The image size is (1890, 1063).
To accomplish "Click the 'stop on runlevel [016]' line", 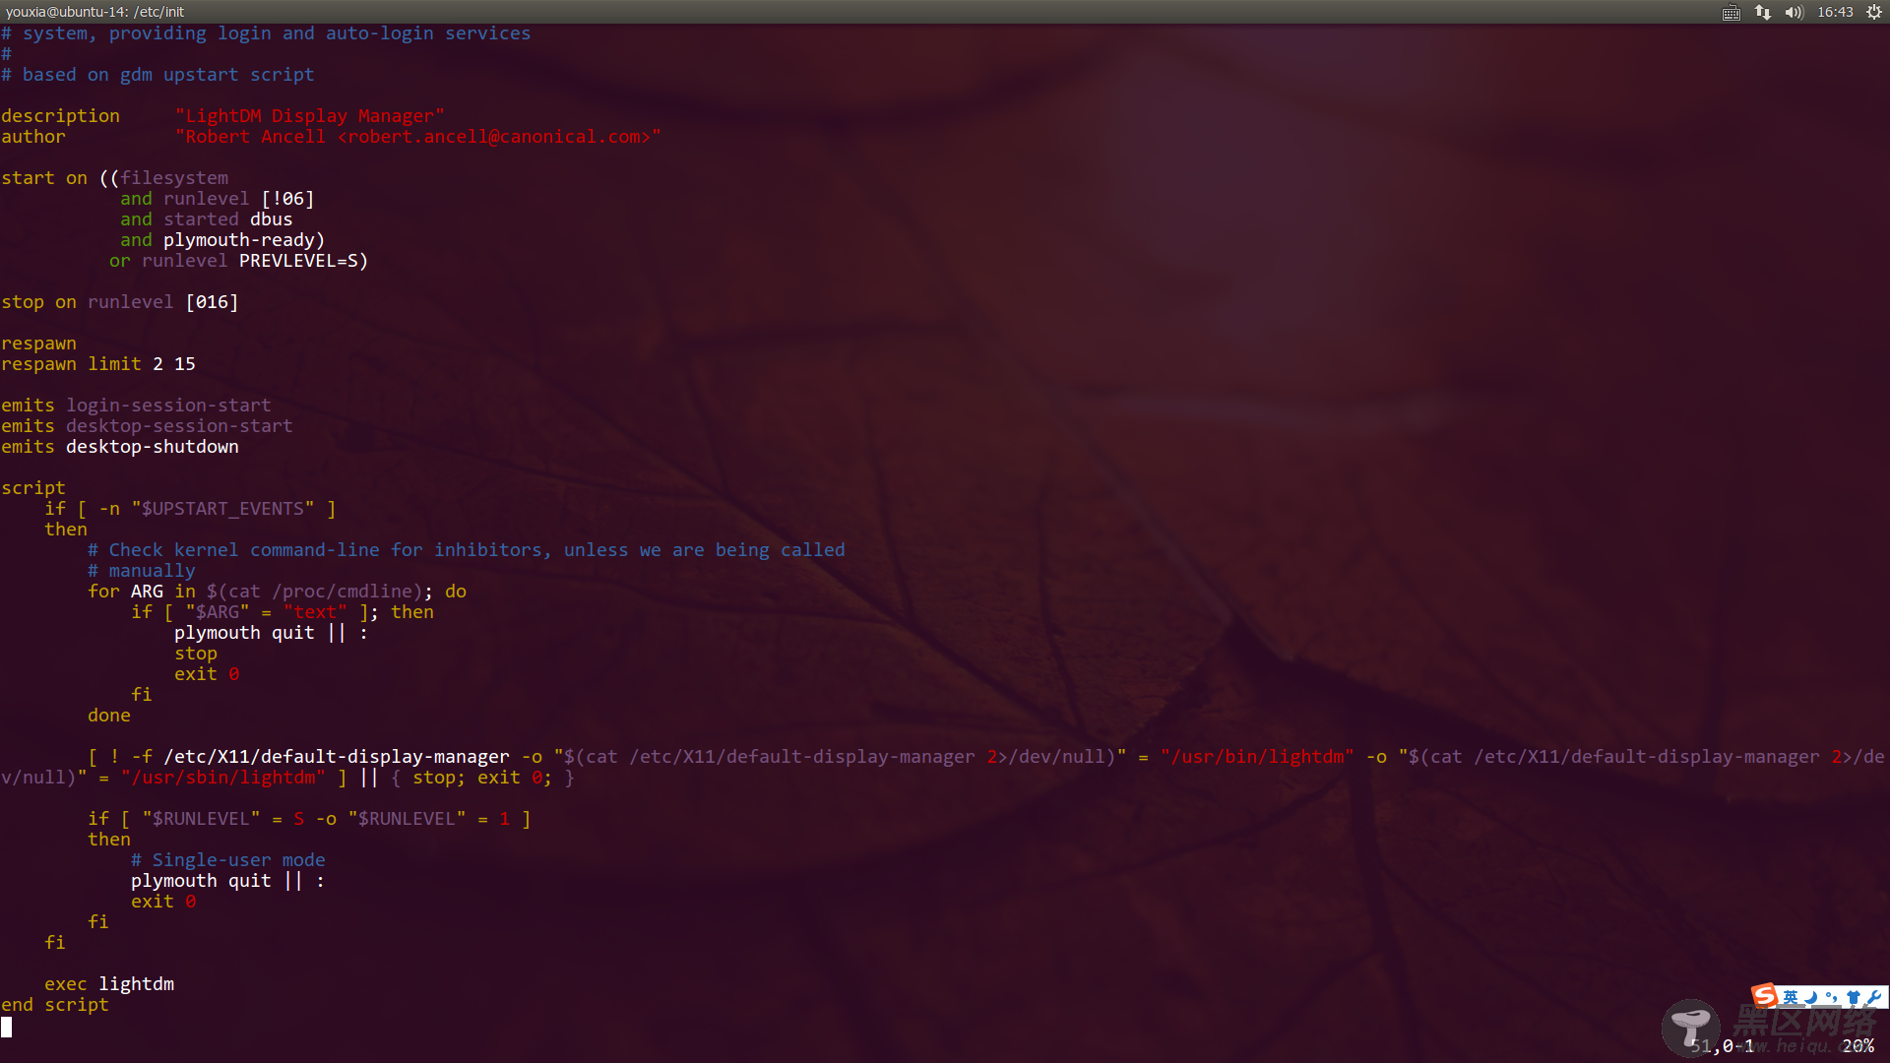I will (119, 302).
